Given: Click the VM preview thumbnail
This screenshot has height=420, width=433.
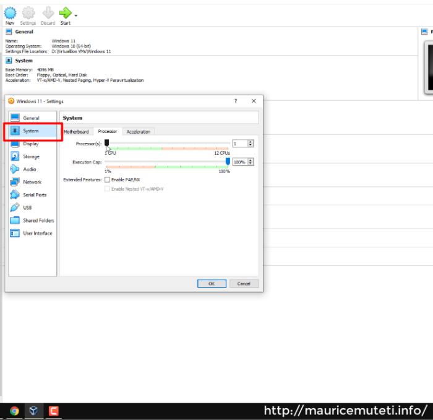Looking at the screenshot, I should [x=429, y=67].
